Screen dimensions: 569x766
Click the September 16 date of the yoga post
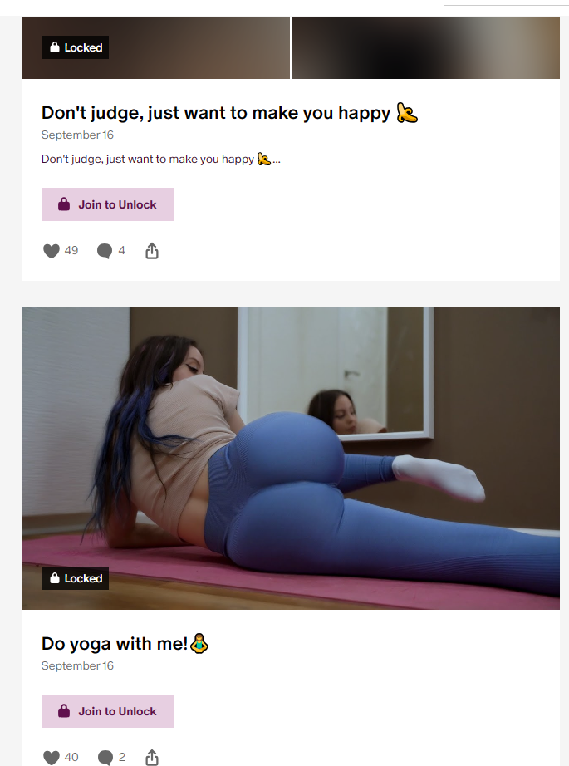77,665
